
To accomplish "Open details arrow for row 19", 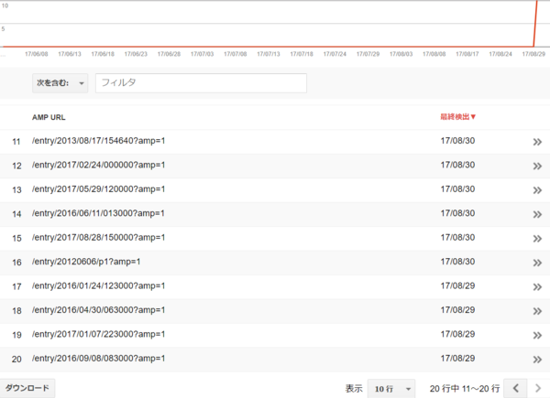I will (537, 336).
